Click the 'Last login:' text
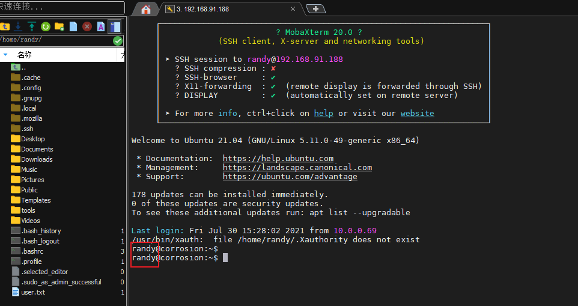This screenshot has height=306, width=578. (x=158, y=231)
